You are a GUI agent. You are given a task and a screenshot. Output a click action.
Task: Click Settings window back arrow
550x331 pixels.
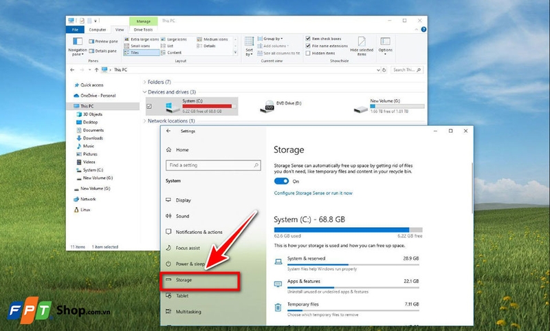coord(168,131)
